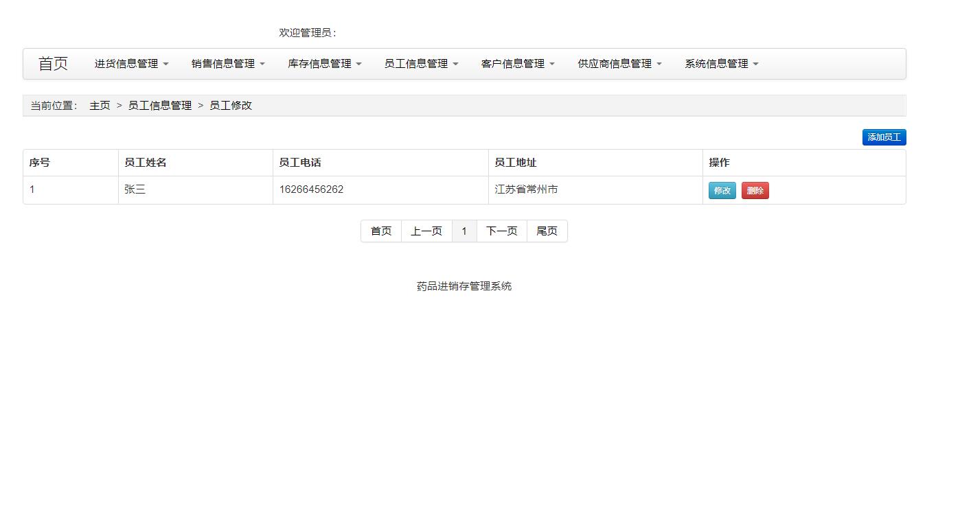The height and width of the screenshot is (510, 960).
Task: Open the 进货信息管理 dropdown menu
Action: (x=130, y=63)
